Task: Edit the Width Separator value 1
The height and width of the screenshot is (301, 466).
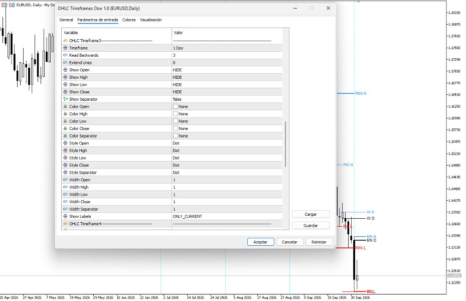Action: point(227,209)
